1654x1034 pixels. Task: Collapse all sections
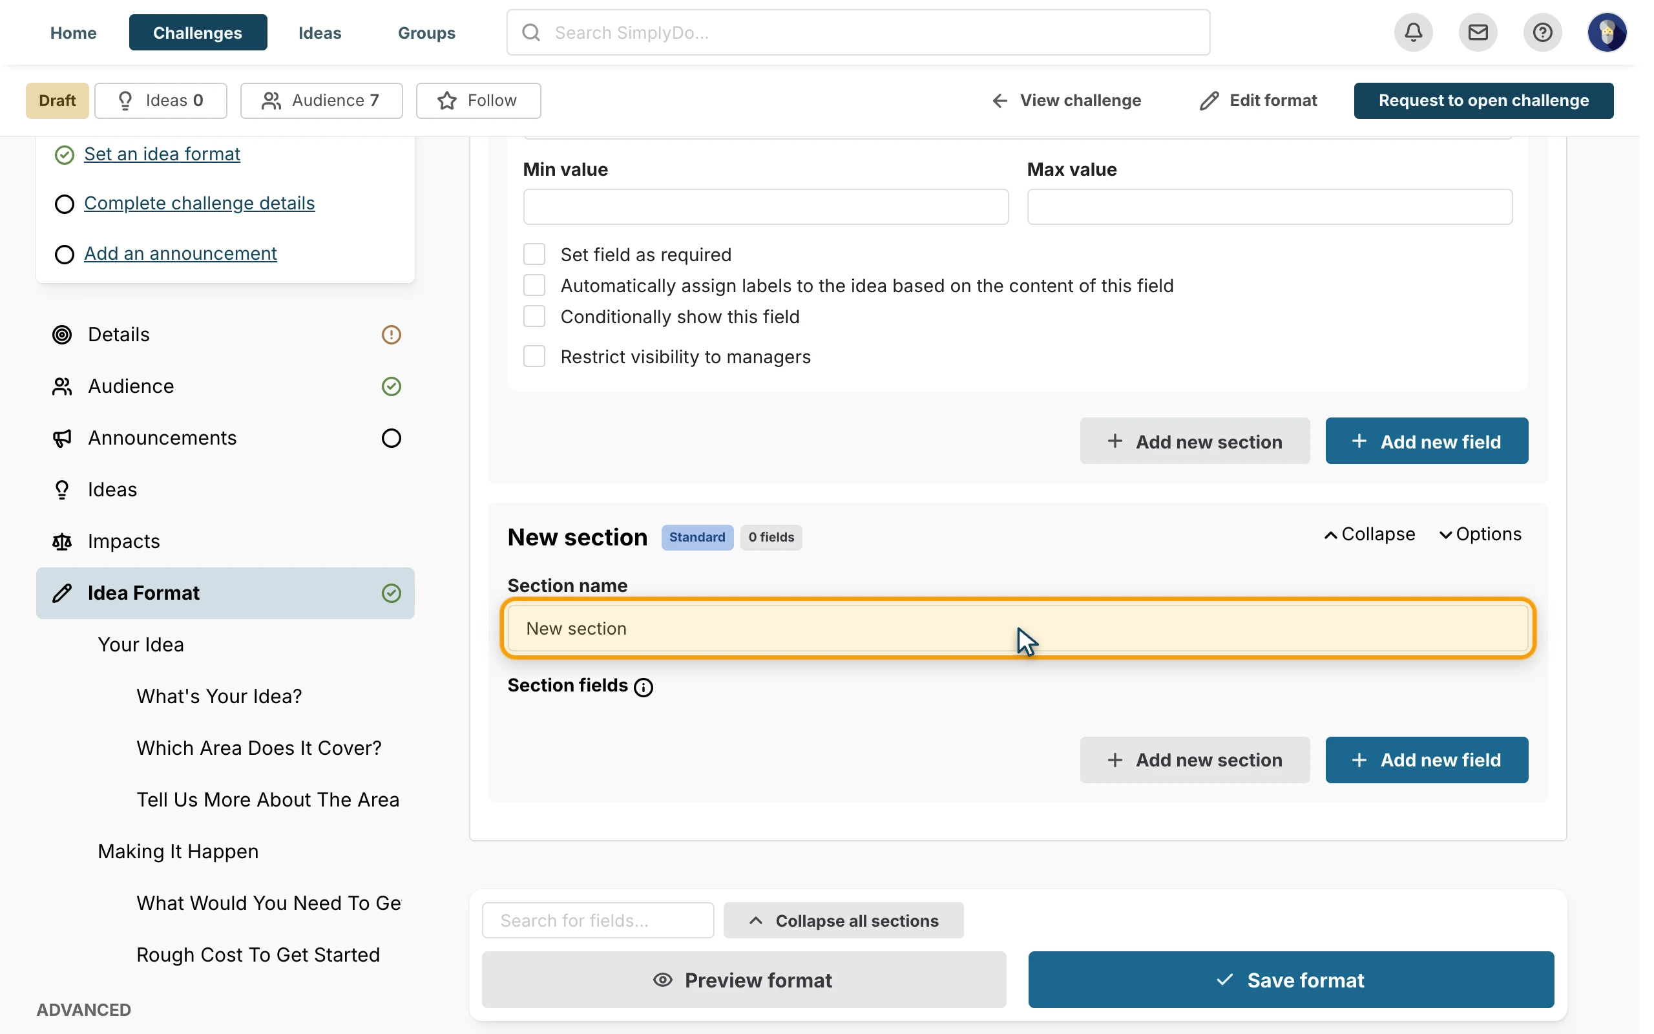click(x=843, y=920)
